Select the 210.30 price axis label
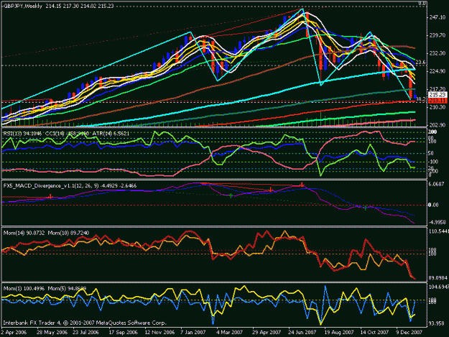Image resolution: width=449 pixels, height=337 pixels. click(438, 107)
